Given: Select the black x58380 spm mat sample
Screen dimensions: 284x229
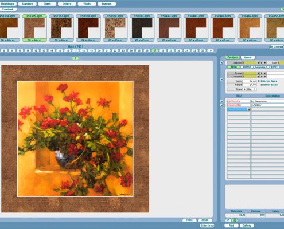Looking at the screenshot, I should tap(142, 28).
